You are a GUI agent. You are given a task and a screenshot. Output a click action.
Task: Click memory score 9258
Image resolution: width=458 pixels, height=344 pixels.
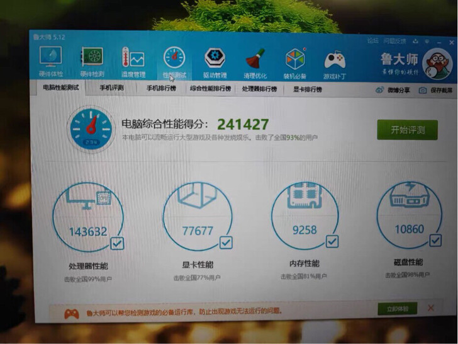pyautogui.click(x=304, y=230)
